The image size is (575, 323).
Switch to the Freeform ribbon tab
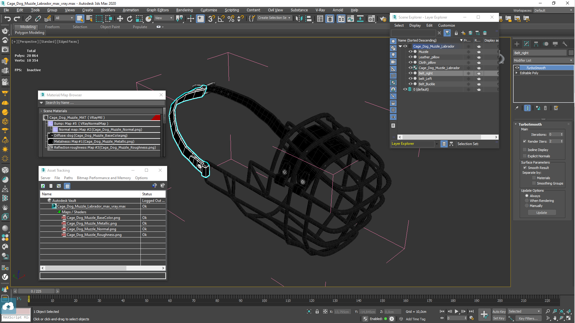pos(52,27)
